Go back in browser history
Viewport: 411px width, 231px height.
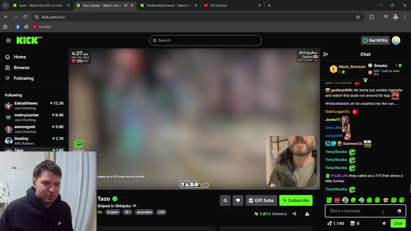6,17
